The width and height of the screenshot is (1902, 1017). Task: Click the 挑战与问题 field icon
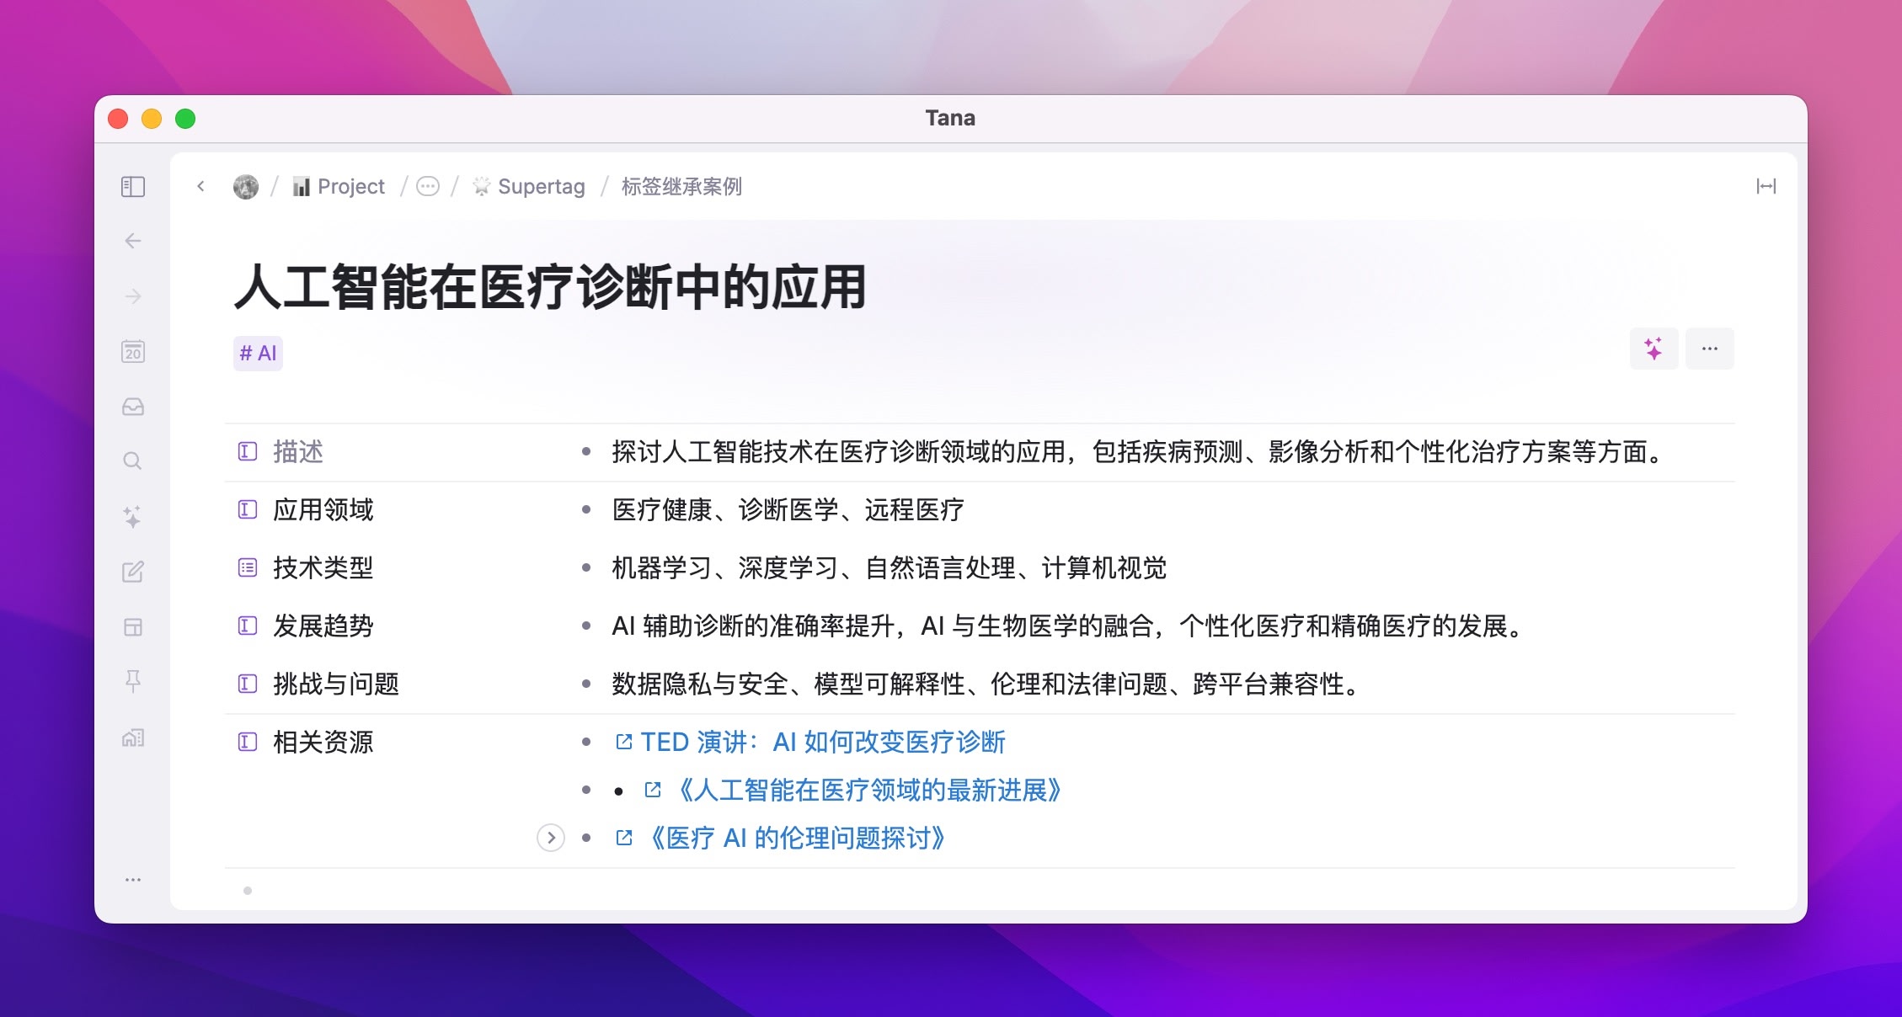(x=248, y=684)
